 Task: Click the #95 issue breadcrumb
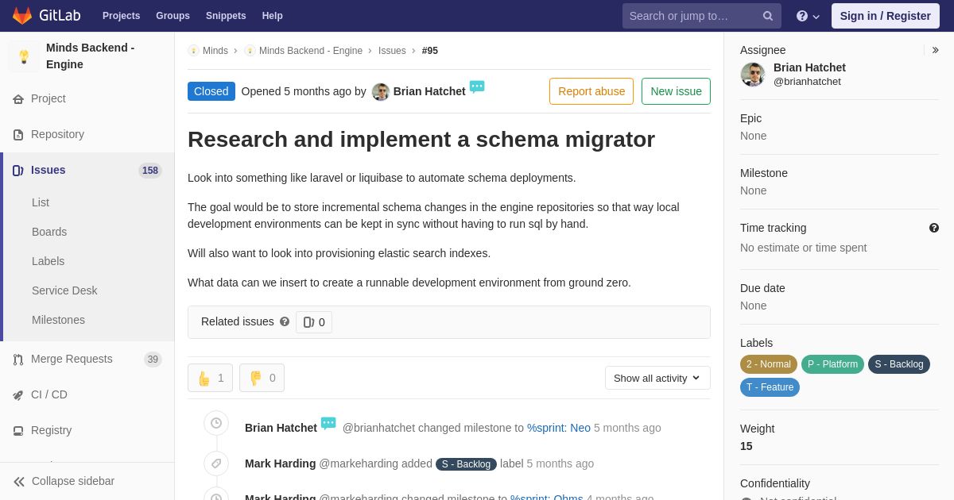(x=430, y=51)
